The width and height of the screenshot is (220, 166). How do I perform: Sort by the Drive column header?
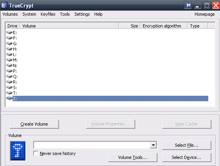13,26
